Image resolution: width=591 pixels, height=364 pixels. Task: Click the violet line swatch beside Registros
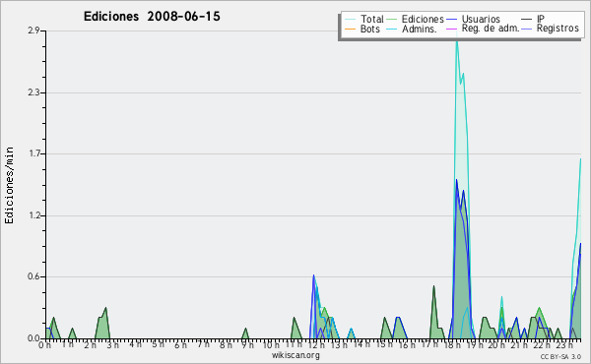(x=527, y=29)
